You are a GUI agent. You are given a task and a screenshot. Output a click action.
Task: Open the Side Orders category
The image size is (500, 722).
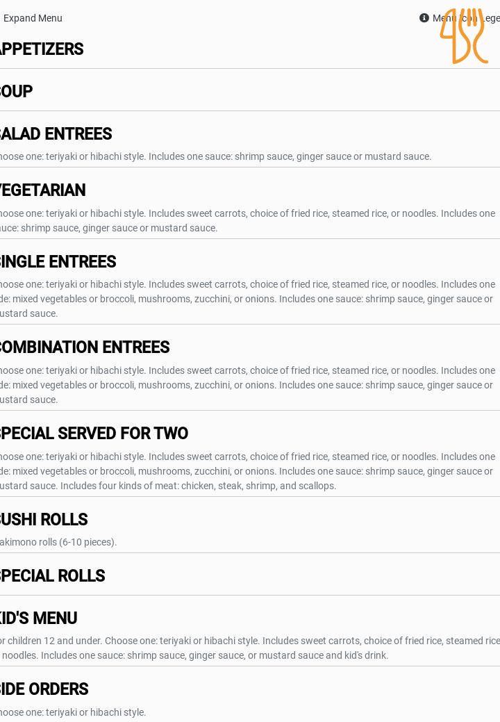pyautogui.click(x=44, y=689)
